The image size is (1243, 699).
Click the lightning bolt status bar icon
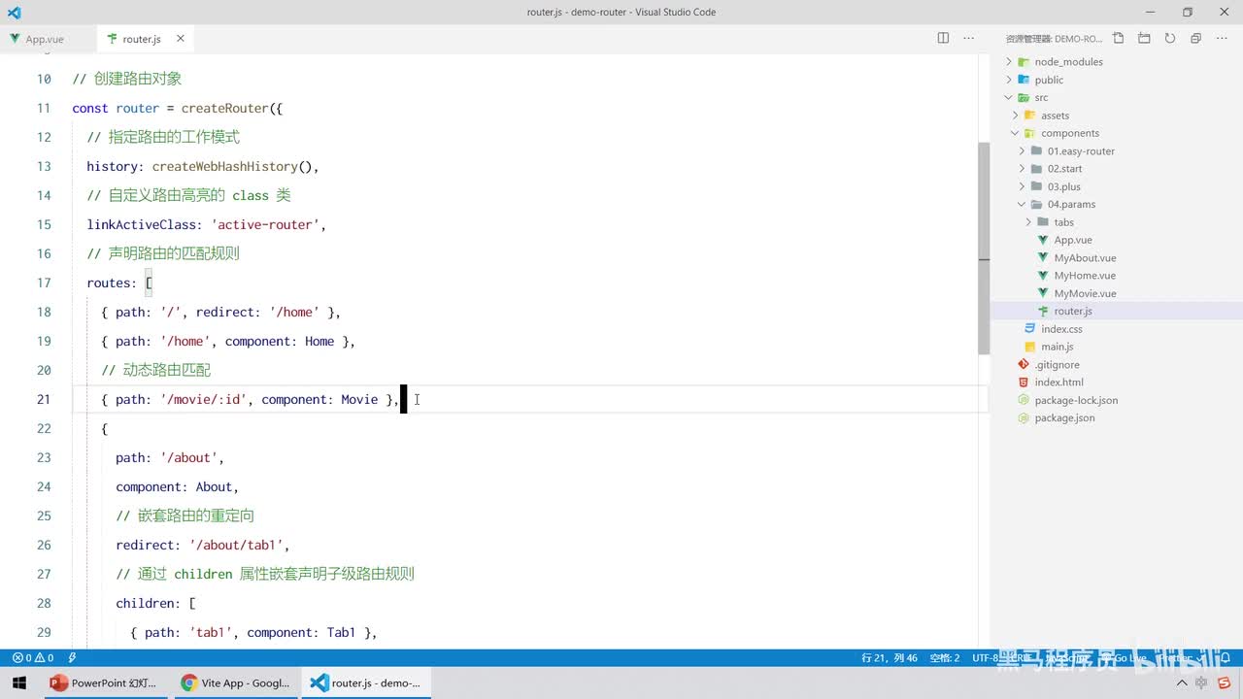(x=73, y=658)
